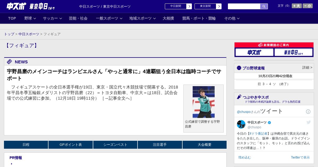
Task: Open the つぶやき中スポ heading
Action: click(x=256, y=97)
